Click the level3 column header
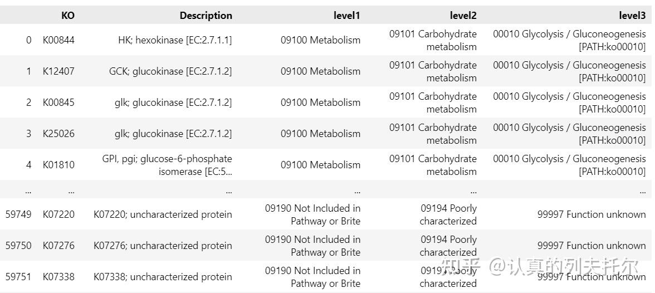The height and width of the screenshot is (293, 655). coord(632,16)
